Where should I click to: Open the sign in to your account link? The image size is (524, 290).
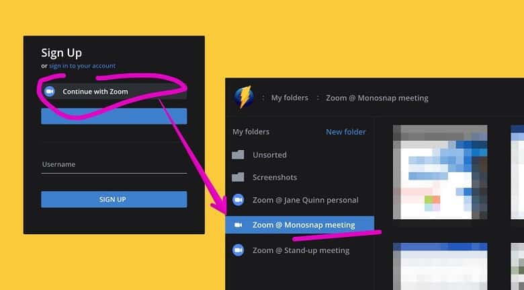82,66
